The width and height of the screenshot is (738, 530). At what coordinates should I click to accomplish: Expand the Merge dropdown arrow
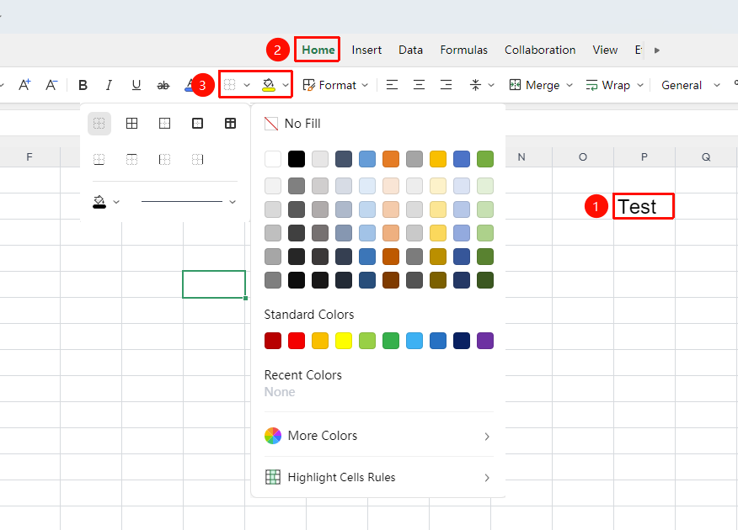point(570,85)
